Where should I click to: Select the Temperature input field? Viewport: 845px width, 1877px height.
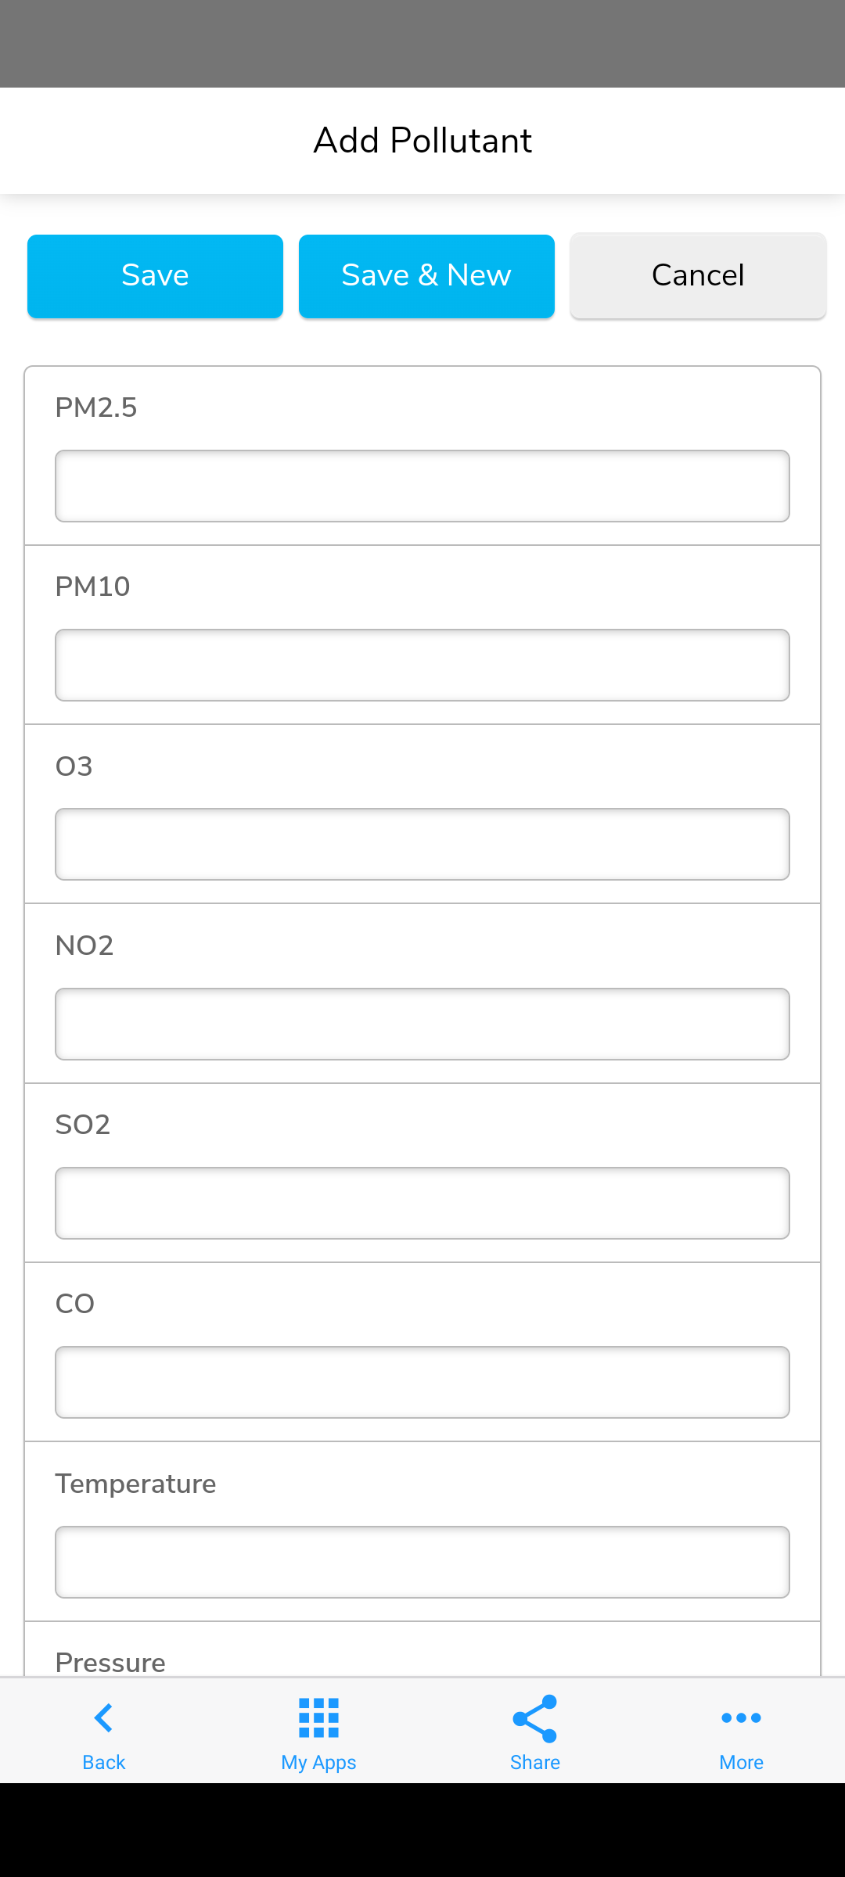[422, 1562]
